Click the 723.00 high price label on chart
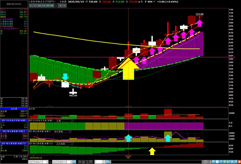Screen dimensions: 241x164 pyautogui.click(x=199, y=14)
